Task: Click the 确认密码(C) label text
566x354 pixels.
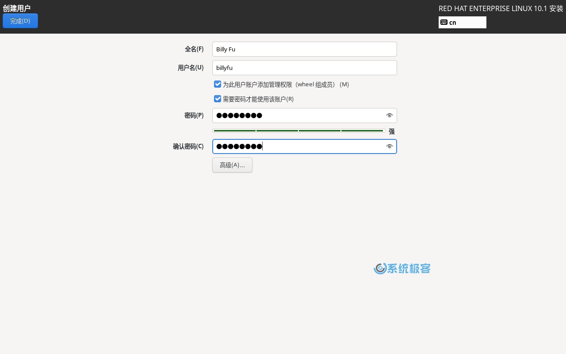Action: (x=188, y=146)
